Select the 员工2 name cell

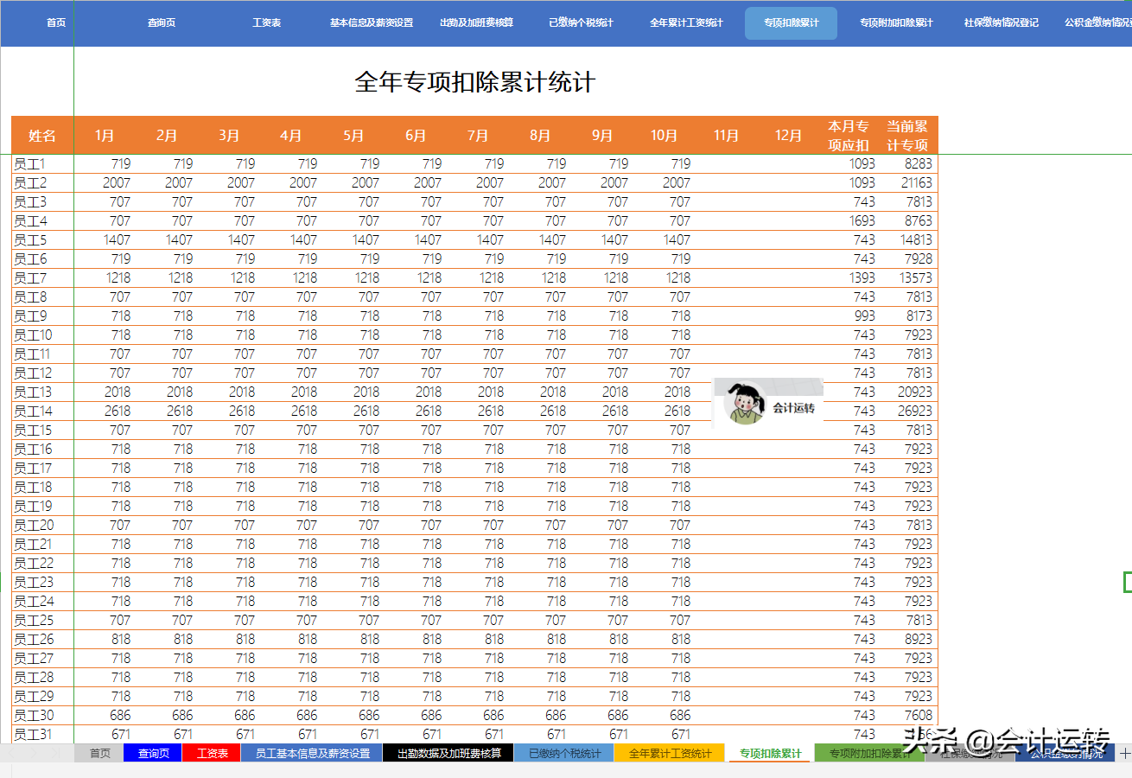coord(42,182)
